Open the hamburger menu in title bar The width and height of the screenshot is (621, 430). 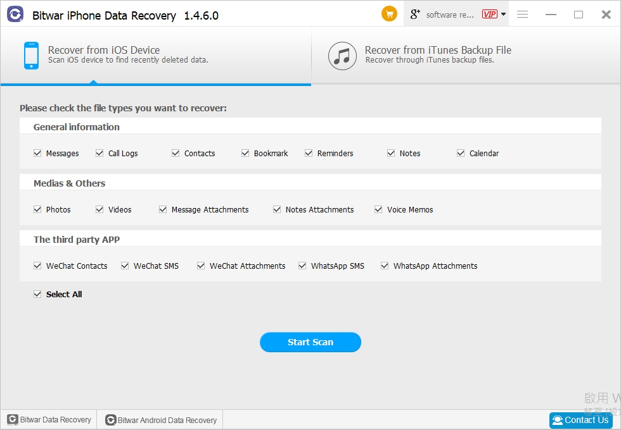tap(523, 14)
